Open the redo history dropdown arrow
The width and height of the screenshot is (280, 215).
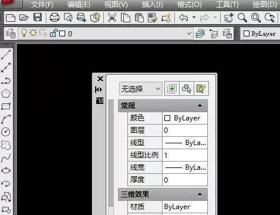pyautogui.click(x=215, y=18)
